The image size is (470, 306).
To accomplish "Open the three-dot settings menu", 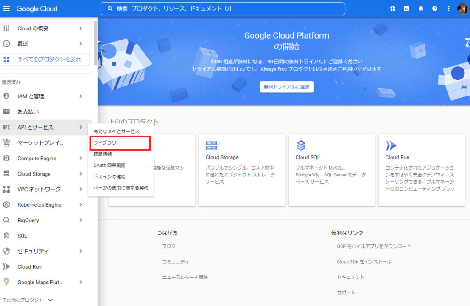I will [x=449, y=9].
